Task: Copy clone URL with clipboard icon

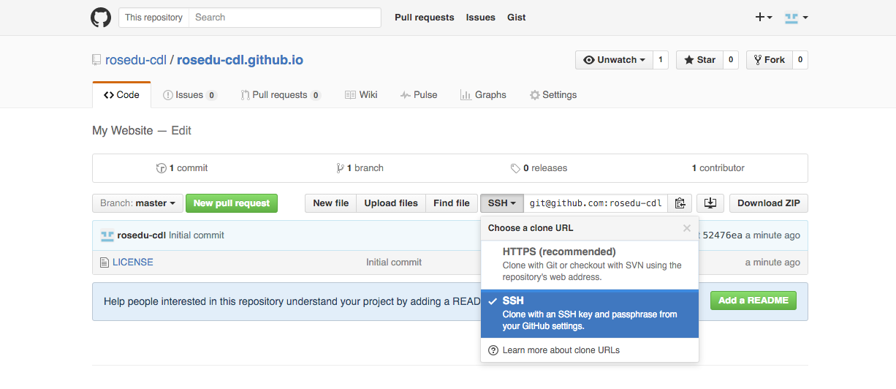Action: (x=680, y=203)
